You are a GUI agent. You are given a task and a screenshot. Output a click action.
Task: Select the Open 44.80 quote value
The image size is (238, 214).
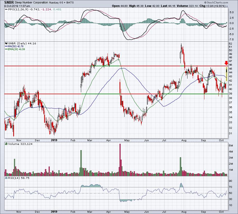[120, 6]
